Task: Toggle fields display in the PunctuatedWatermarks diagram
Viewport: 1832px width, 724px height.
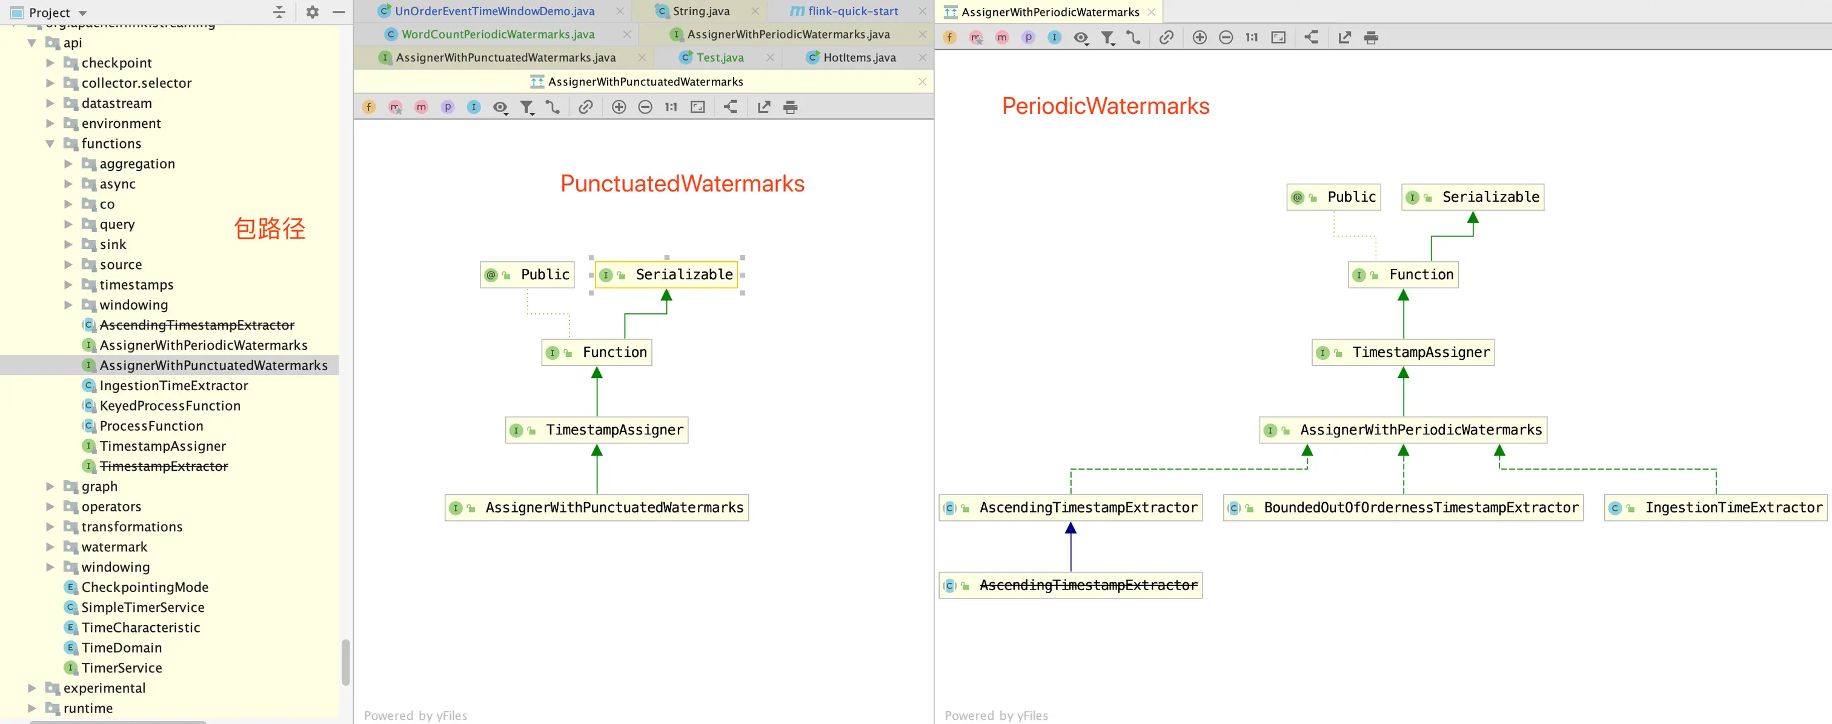Action: (368, 107)
